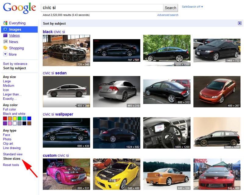
Task: Open the steering wheel interior thumbnail
Action: tap(167, 133)
